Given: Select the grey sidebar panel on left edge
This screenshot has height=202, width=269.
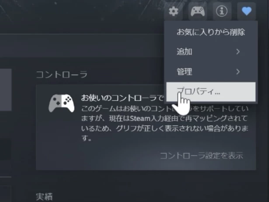Looking at the screenshot, I should [6, 90].
